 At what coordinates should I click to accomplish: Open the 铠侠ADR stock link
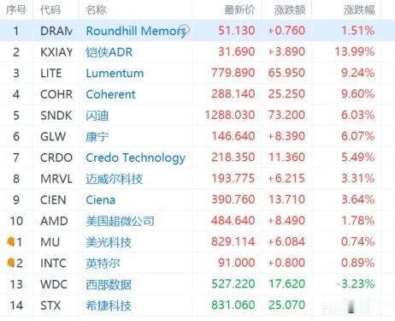click(x=109, y=52)
